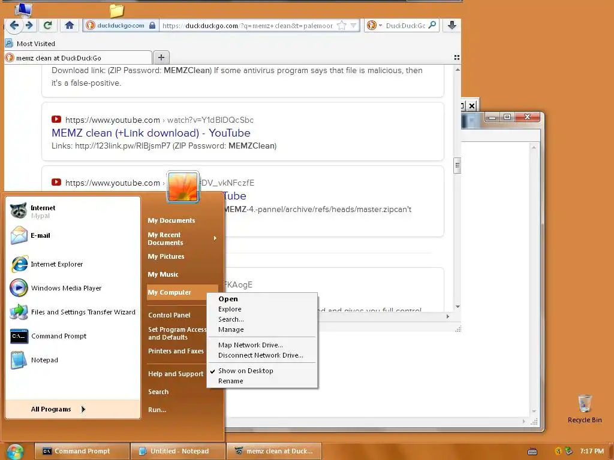Expand All Programs list
The width and height of the screenshot is (614, 460).
pyautogui.click(x=73, y=409)
